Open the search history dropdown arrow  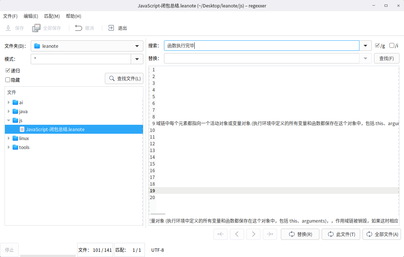pyautogui.click(x=365, y=46)
